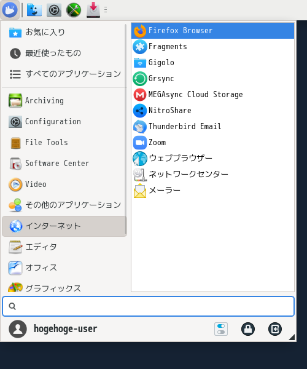Viewport: 307px width, 369px height.
Task: Start the Zoom application
Action: [x=212, y=143]
